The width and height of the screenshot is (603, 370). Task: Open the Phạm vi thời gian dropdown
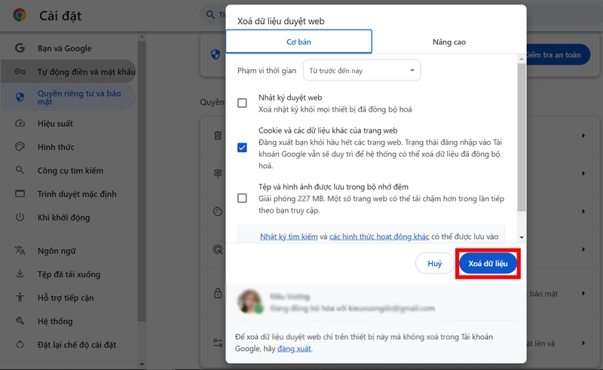[x=361, y=71]
